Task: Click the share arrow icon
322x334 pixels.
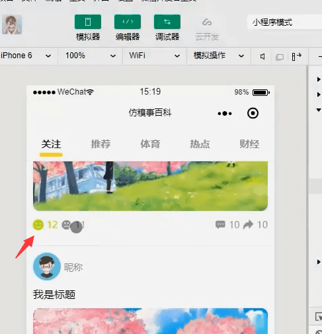Action: 248,225
